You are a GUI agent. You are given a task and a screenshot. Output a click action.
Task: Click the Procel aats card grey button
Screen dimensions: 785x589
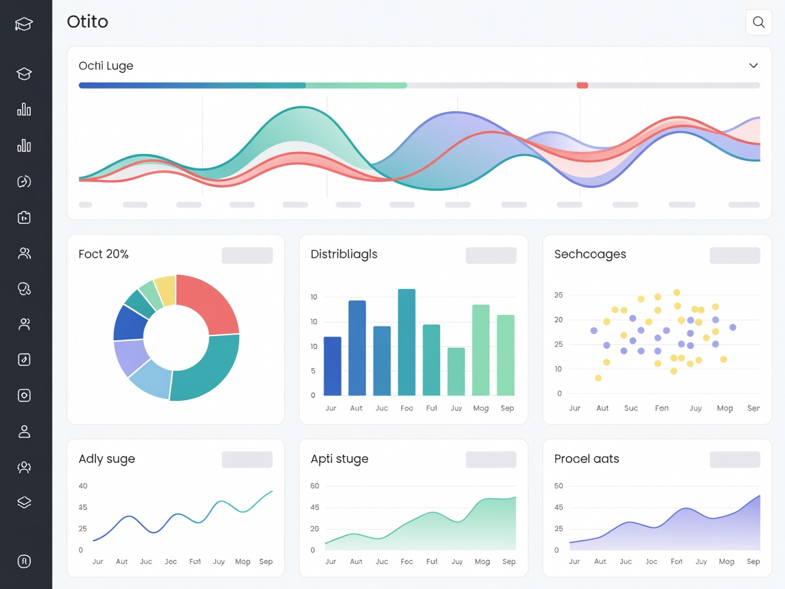pos(735,459)
